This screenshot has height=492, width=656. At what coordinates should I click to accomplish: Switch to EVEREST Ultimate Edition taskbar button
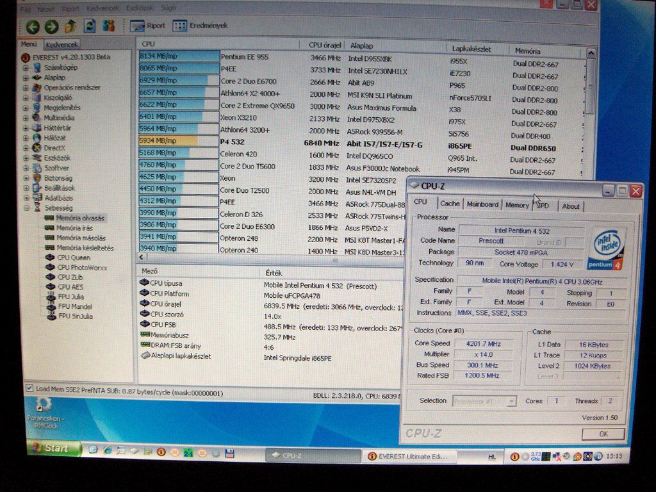click(x=409, y=456)
